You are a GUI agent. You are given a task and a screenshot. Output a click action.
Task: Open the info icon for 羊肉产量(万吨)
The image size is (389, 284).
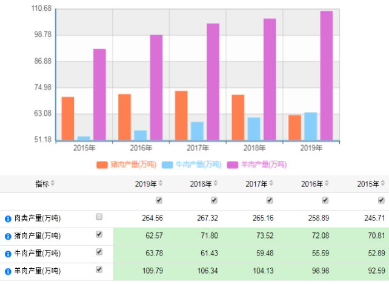click(x=8, y=271)
